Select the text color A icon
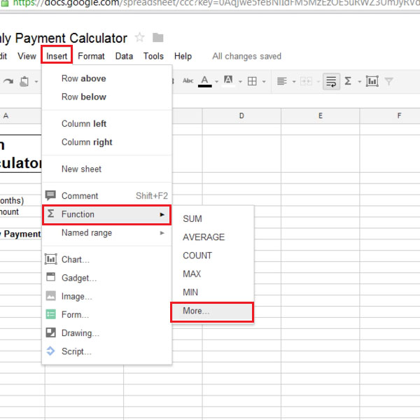420x420 pixels. [204, 81]
